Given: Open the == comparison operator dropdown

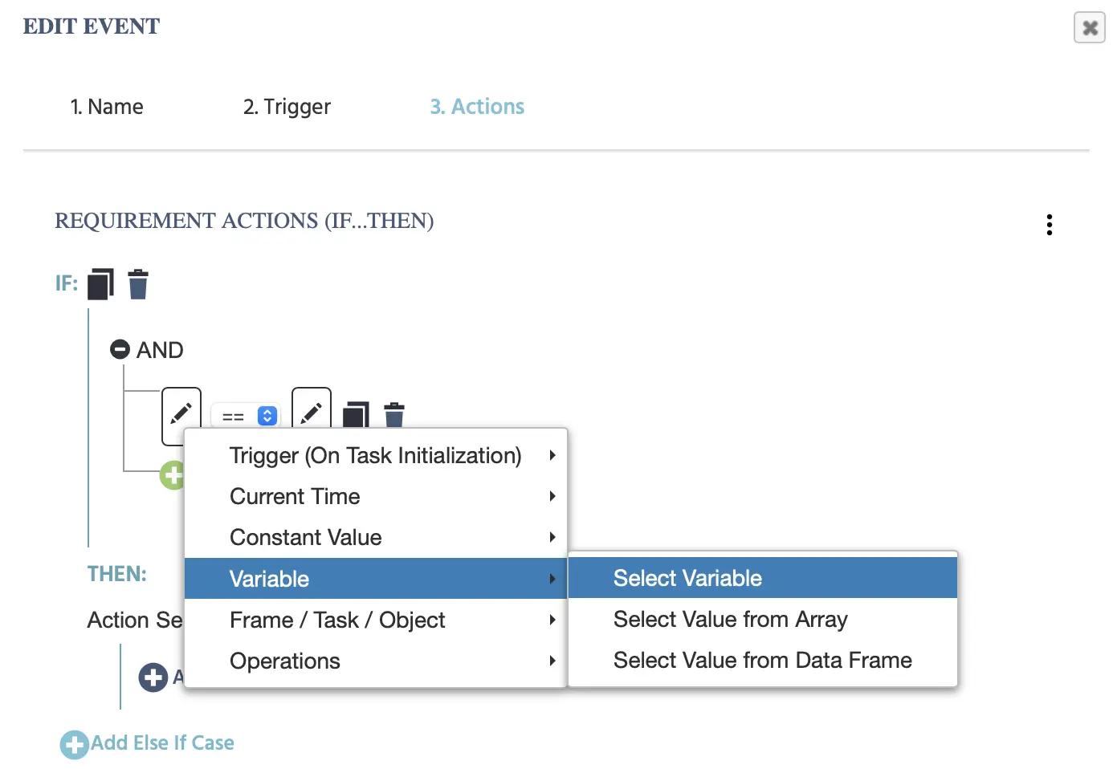Looking at the screenshot, I should click(x=247, y=416).
